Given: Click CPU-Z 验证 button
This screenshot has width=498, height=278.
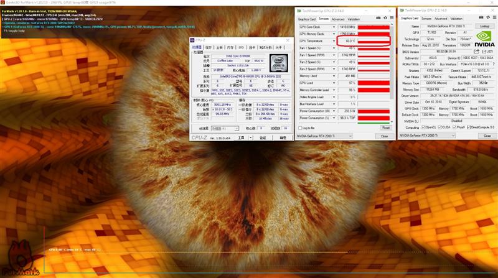Looking at the screenshot, I should [263, 137].
